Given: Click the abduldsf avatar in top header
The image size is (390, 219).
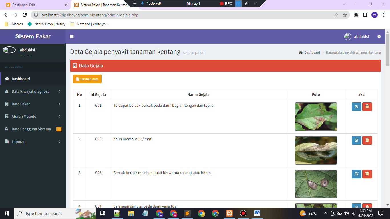Looking at the screenshot, I should 348,36.
